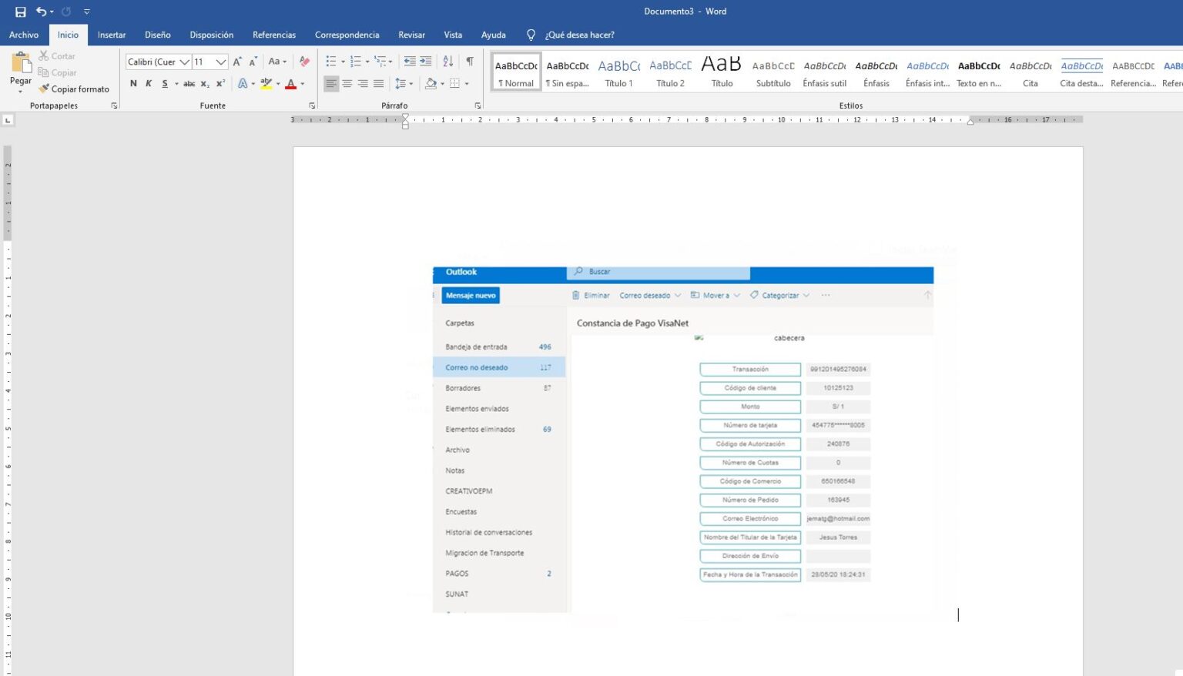The width and height of the screenshot is (1183, 676).
Task: Open the Pegar dropdown arrow
Action: click(21, 92)
